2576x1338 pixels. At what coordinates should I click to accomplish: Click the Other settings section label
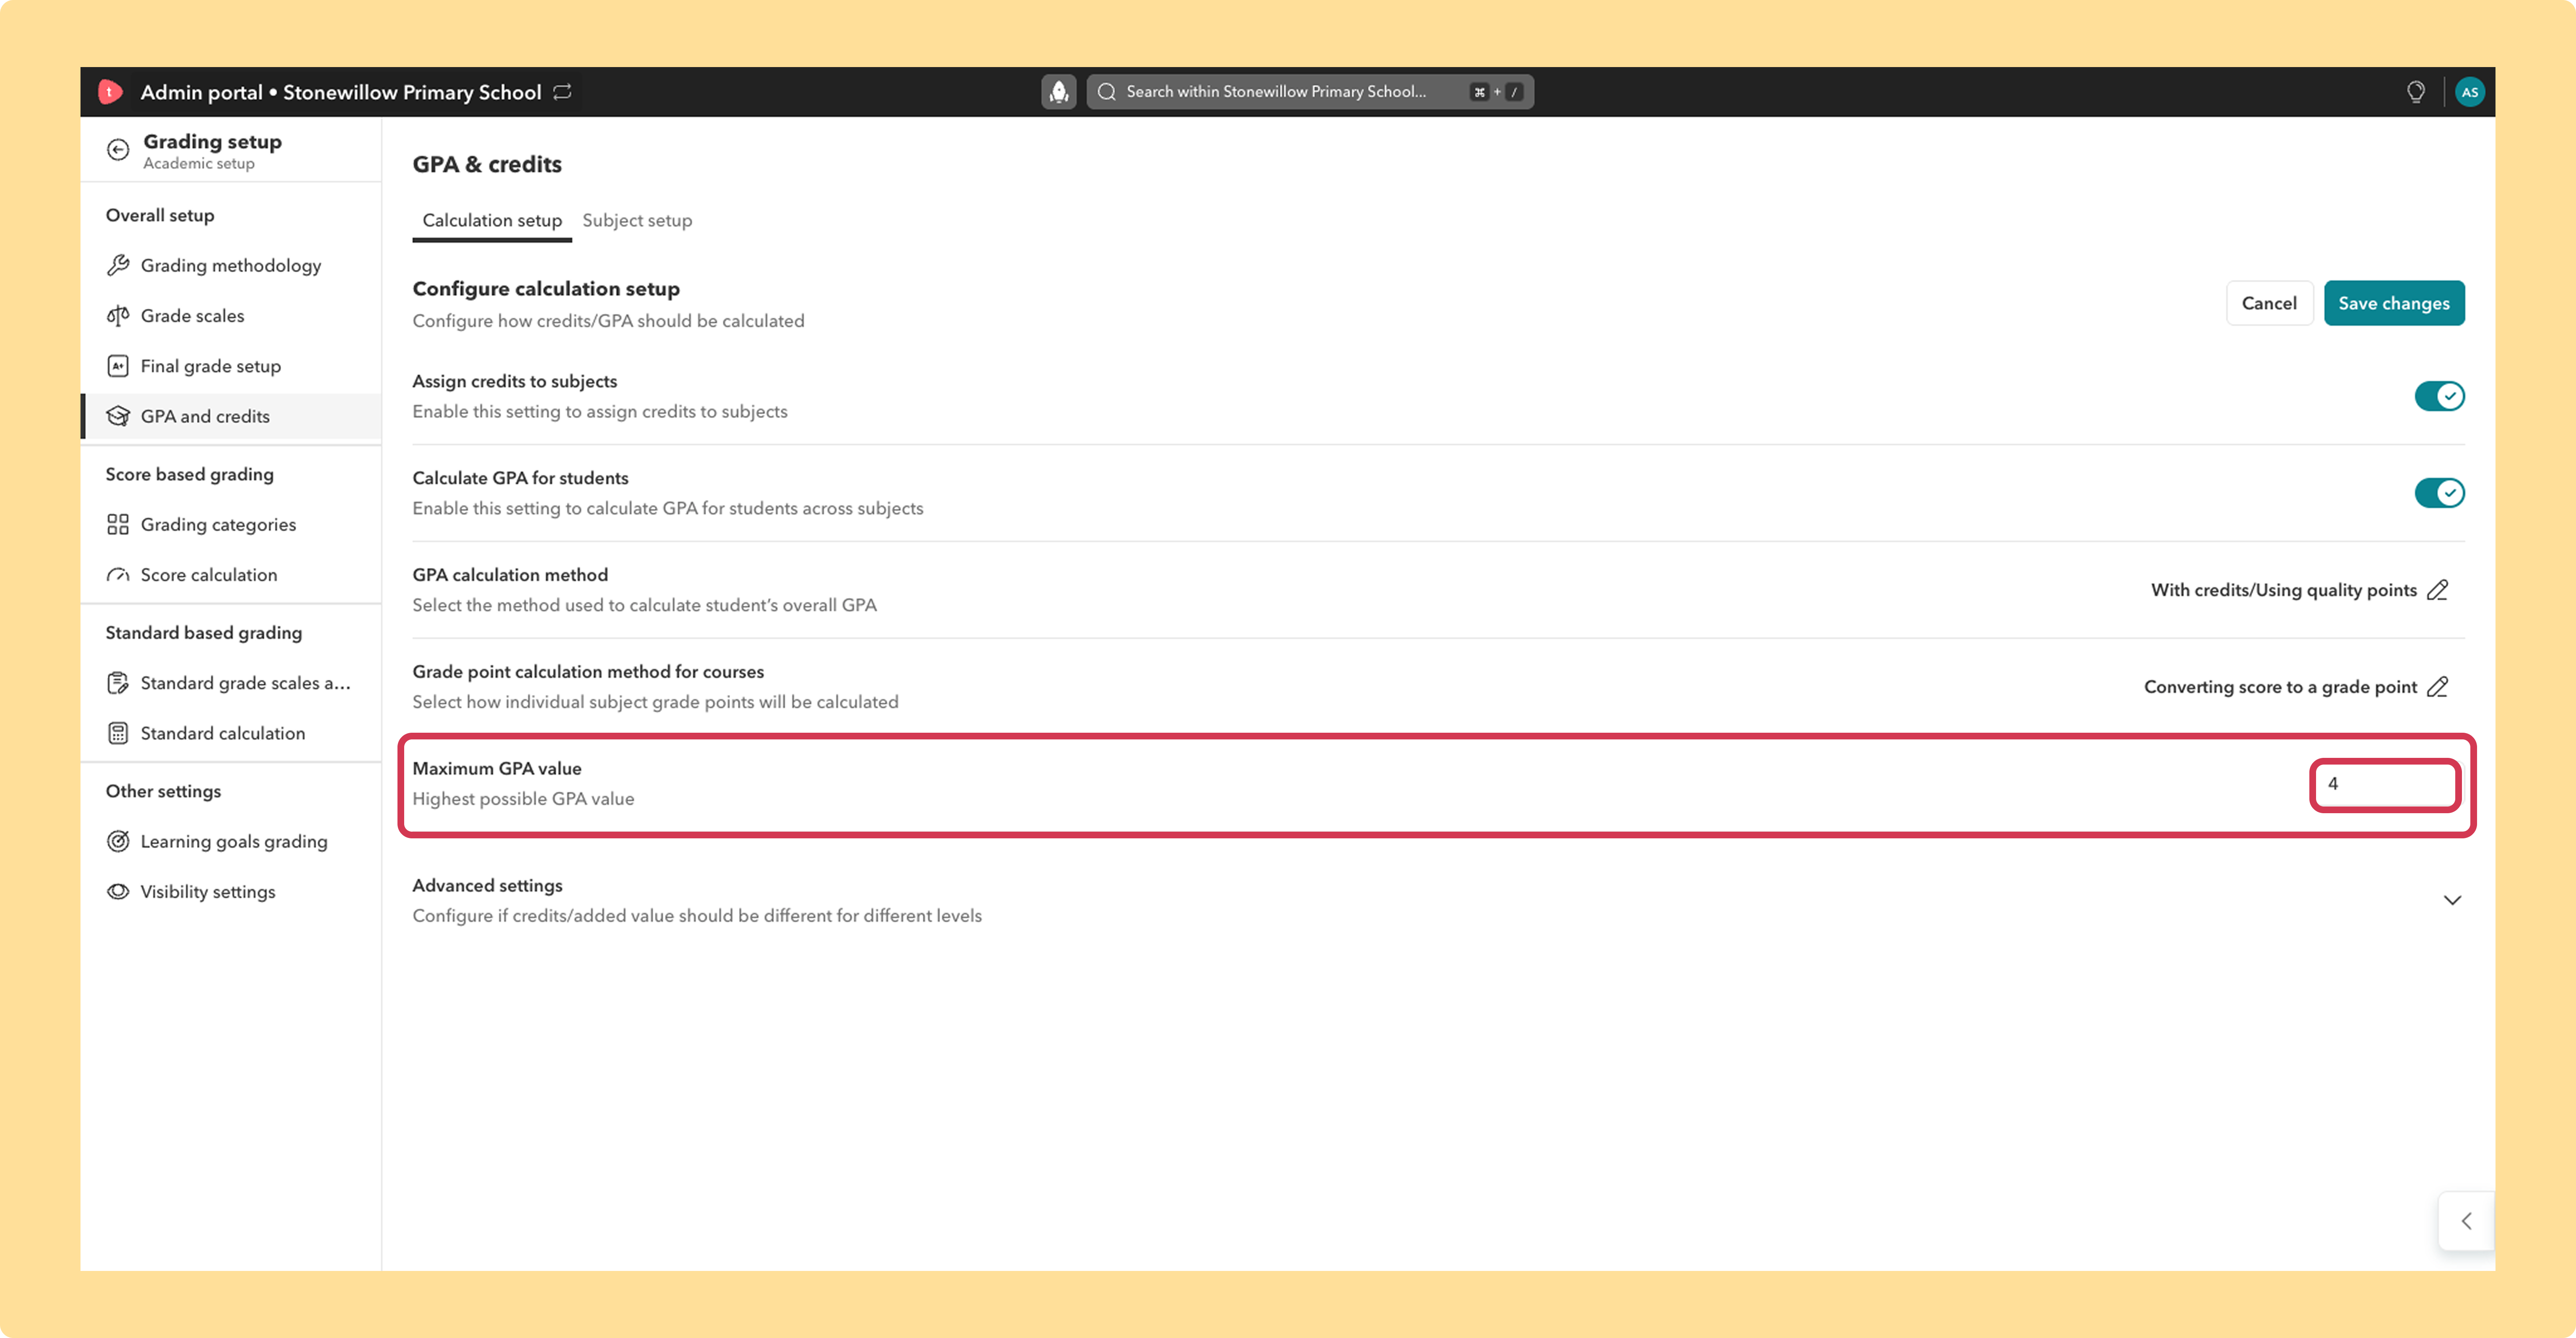click(x=164, y=791)
